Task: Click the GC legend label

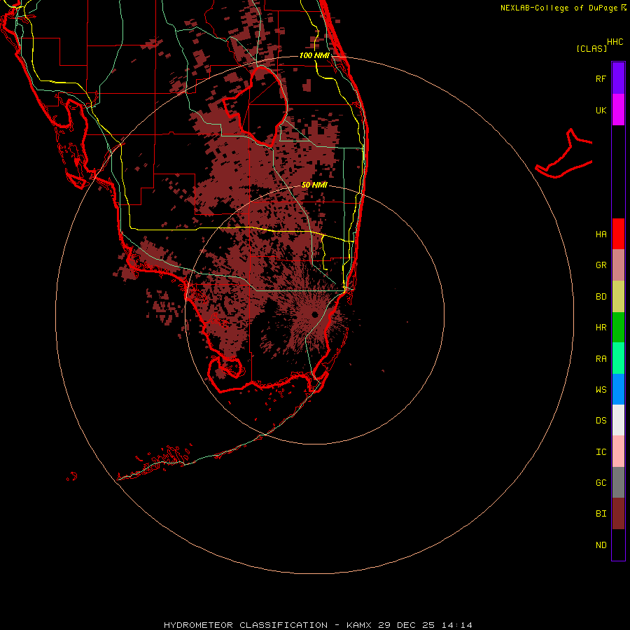Action: point(601,483)
